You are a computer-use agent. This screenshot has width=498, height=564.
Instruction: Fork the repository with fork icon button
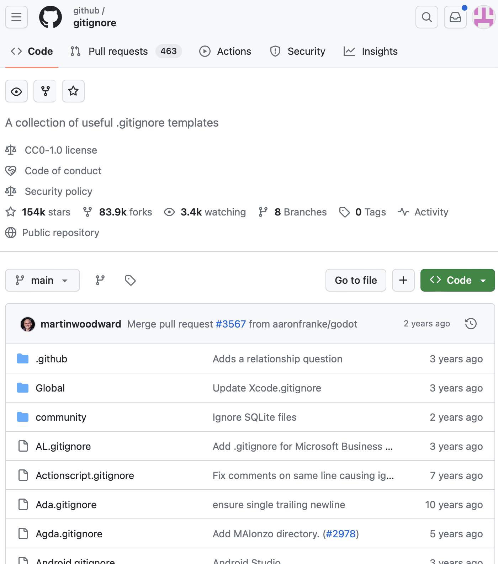point(45,91)
